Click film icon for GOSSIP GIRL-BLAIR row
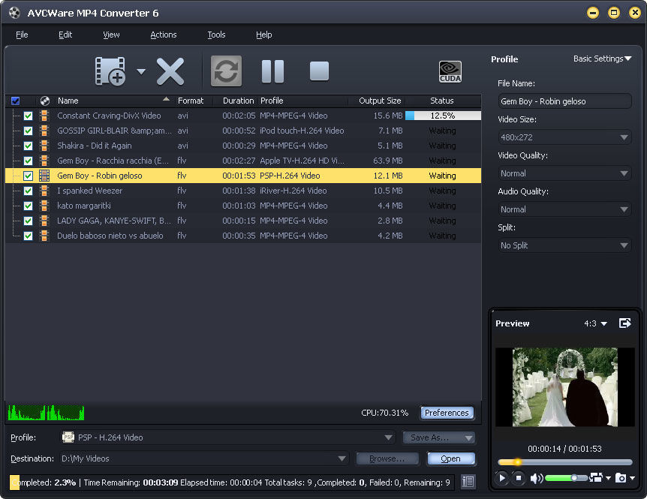The image size is (647, 499). coord(44,131)
